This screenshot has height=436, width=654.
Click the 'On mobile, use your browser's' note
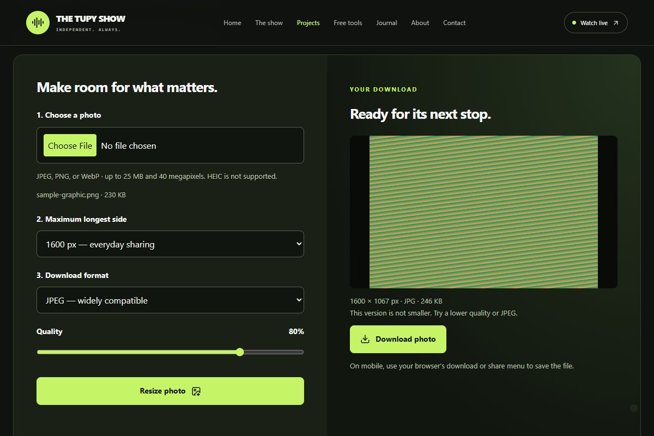462,366
